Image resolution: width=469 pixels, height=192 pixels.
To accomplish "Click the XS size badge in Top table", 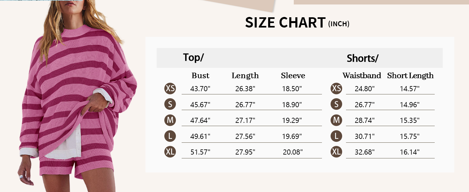I will [170, 88].
